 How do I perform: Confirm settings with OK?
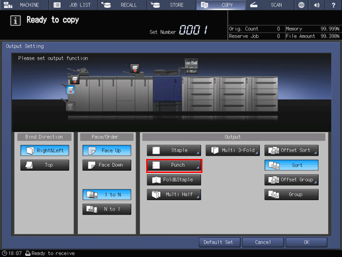click(x=306, y=242)
